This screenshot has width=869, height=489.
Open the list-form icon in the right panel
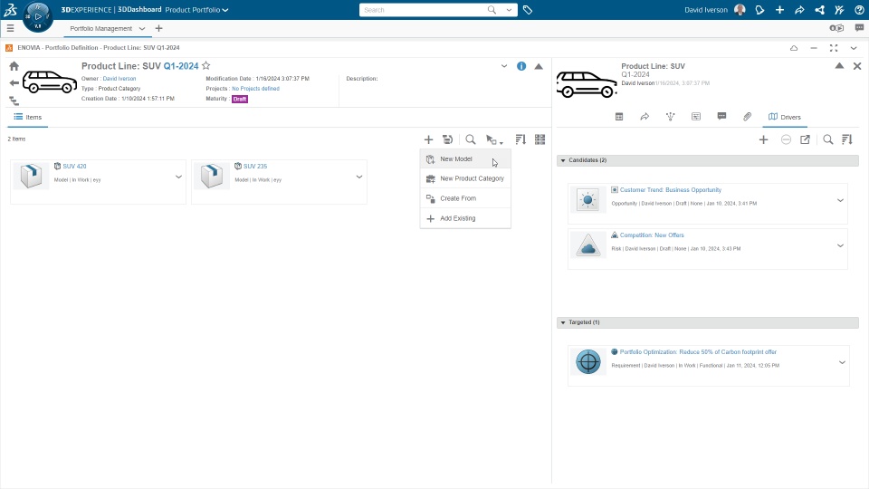[696, 117]
